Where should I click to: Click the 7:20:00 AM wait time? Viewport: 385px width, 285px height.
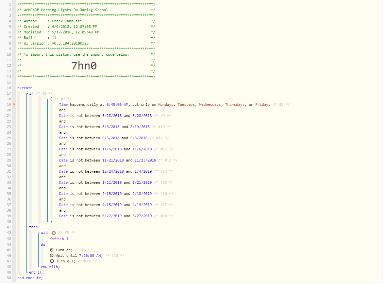click(x=90, y=256)
